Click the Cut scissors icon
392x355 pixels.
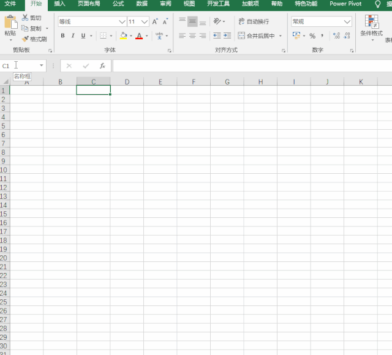tap(25, 18)
